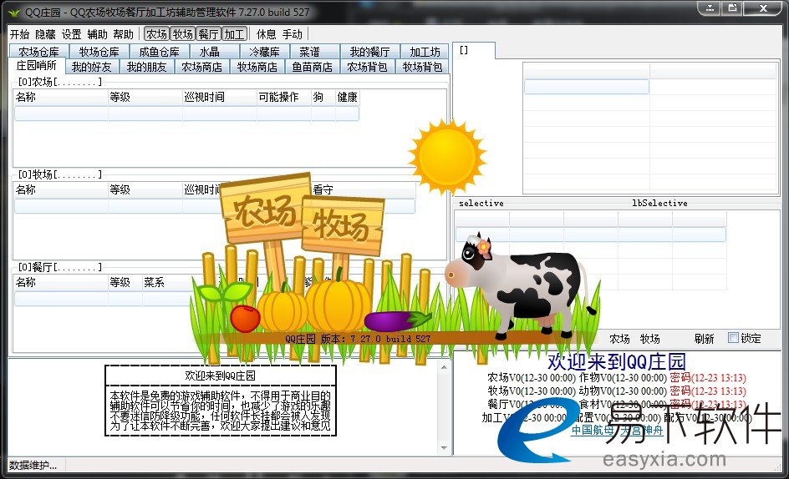This screenshot has width=789, height=479.
Task: Open the 中国航母 link
Action: pos(593,431)
